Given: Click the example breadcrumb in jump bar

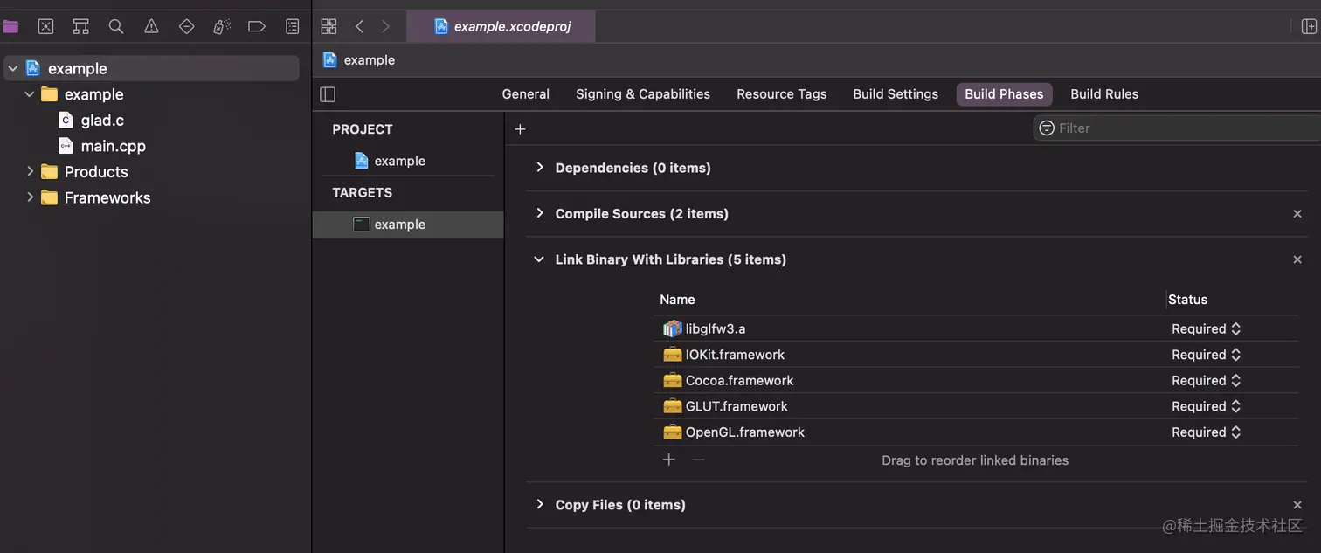Looking at the screenshot, I should coord(359,60).
